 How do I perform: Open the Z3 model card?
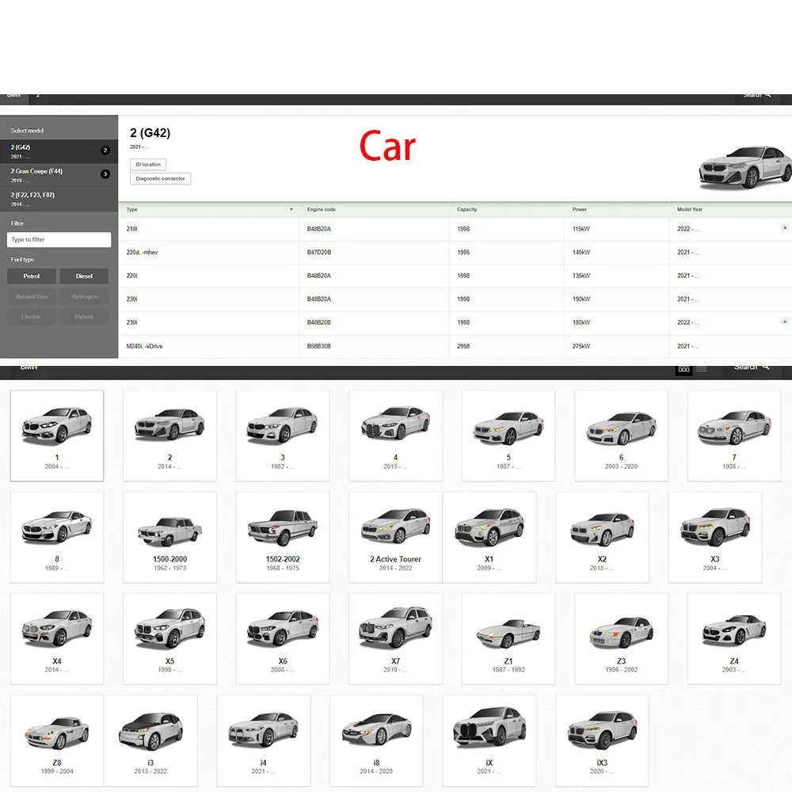tap(621, 639)
